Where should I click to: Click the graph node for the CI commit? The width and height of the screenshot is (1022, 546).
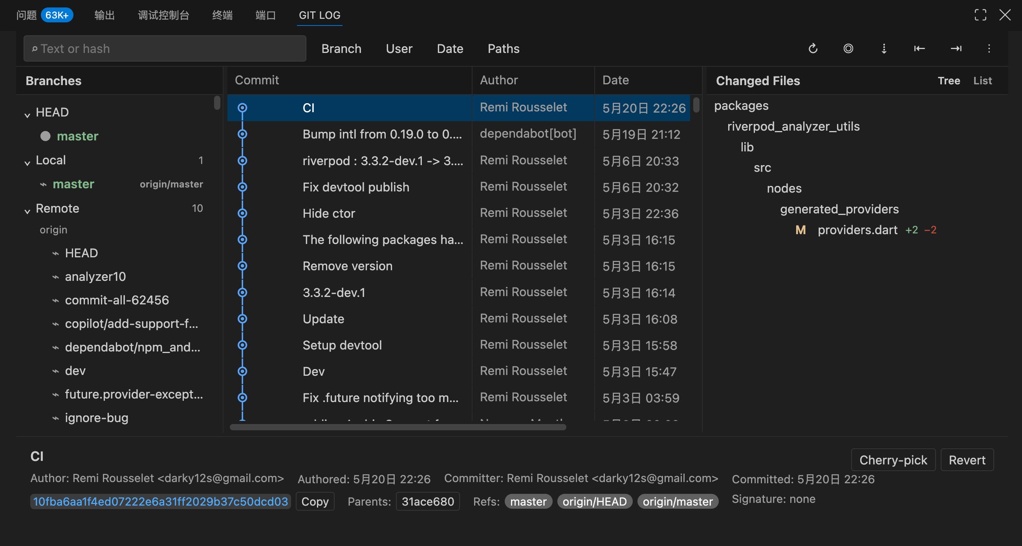coord(242,108)
